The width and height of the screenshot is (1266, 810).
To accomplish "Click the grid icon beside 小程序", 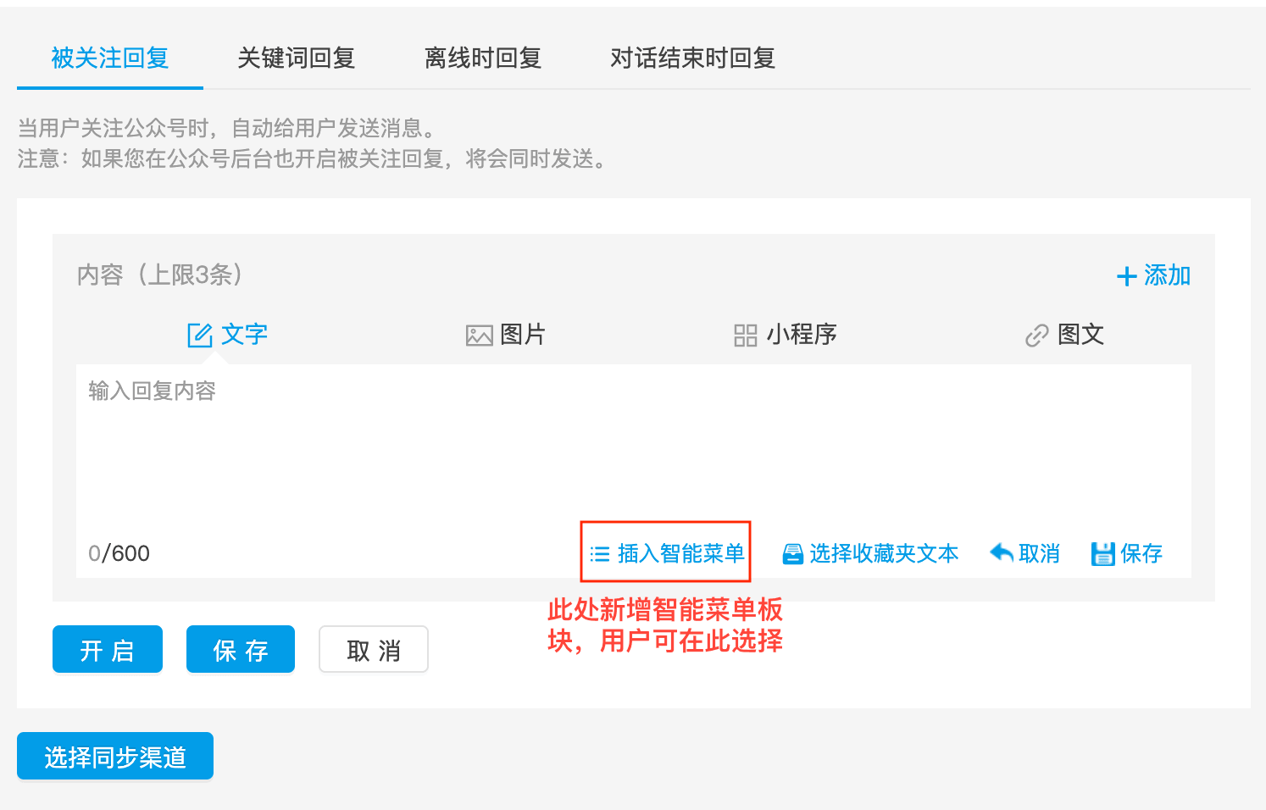I will click(746, 336).
